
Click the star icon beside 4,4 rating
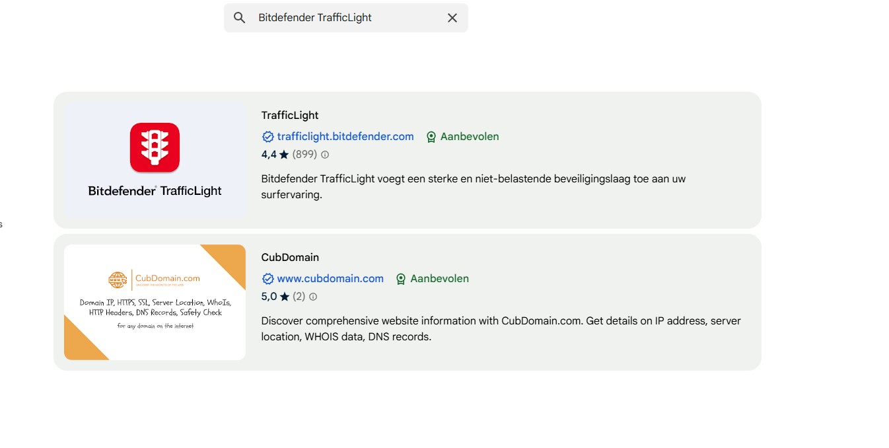point(284,155)
